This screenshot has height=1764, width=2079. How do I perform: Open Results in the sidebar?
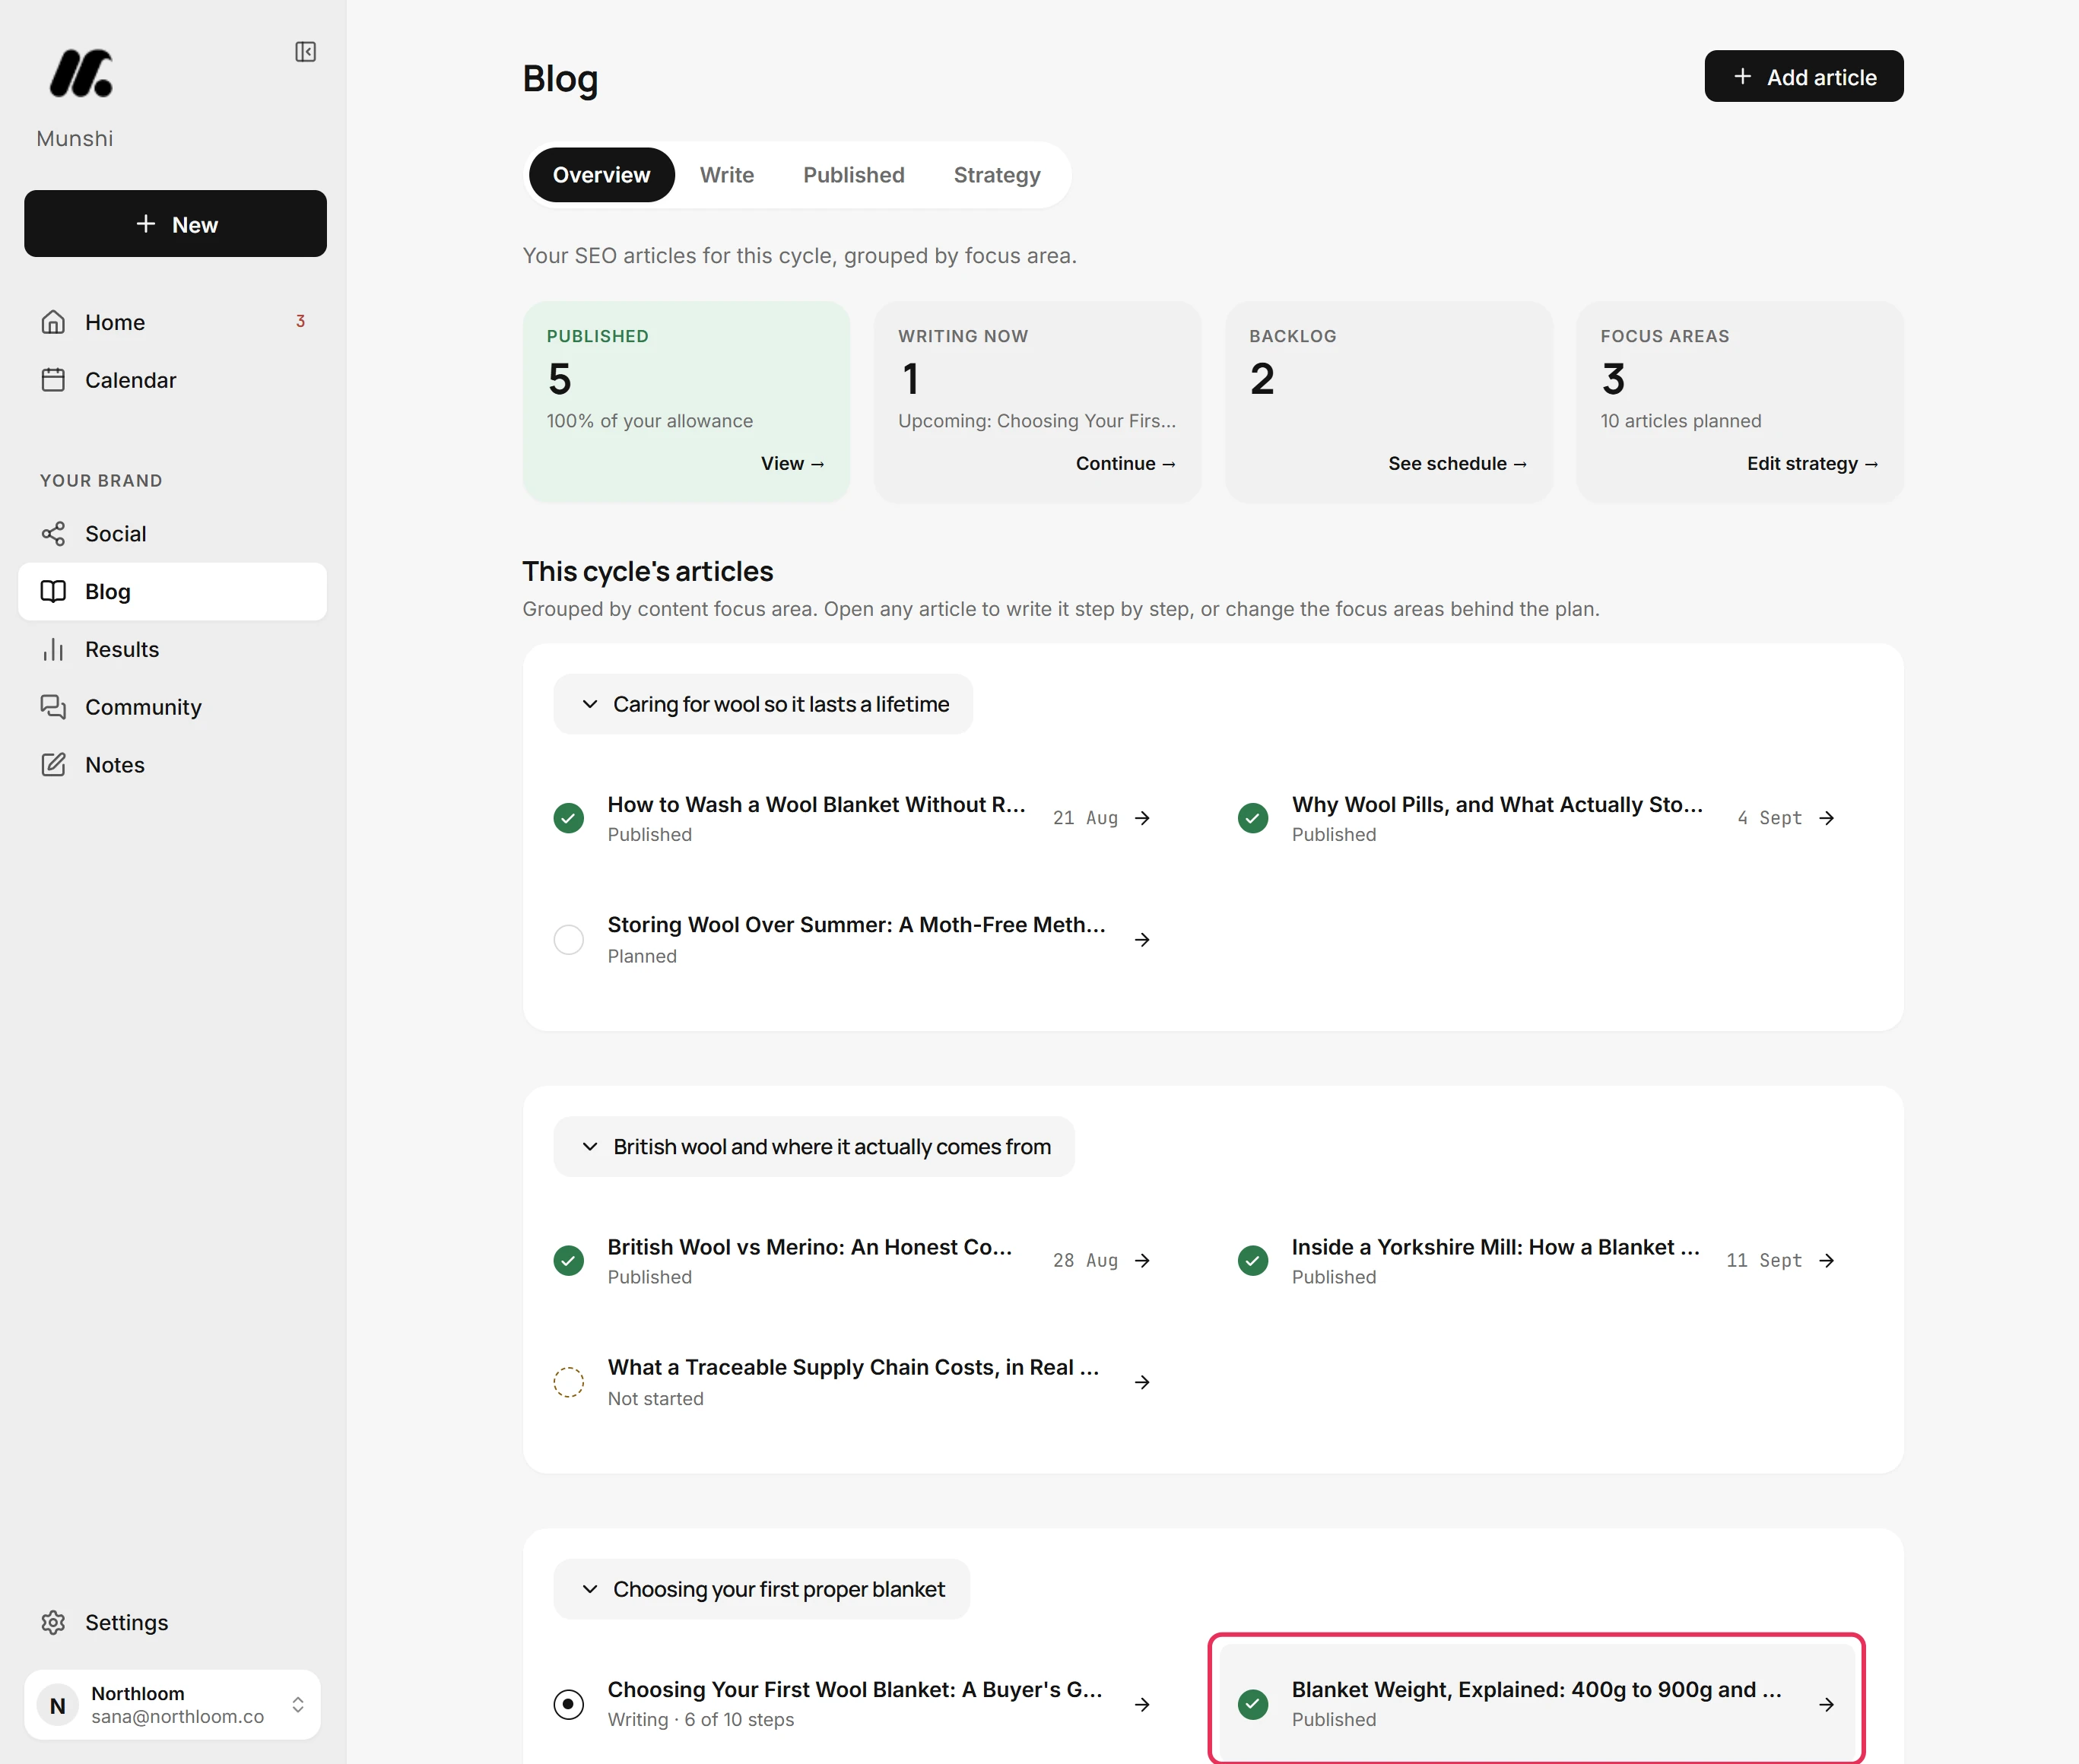point(173,649)
